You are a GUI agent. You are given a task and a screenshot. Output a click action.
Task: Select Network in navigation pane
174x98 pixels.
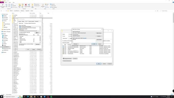5,52
